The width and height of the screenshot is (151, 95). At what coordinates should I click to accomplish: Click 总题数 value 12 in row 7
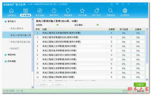pos(111,59)
